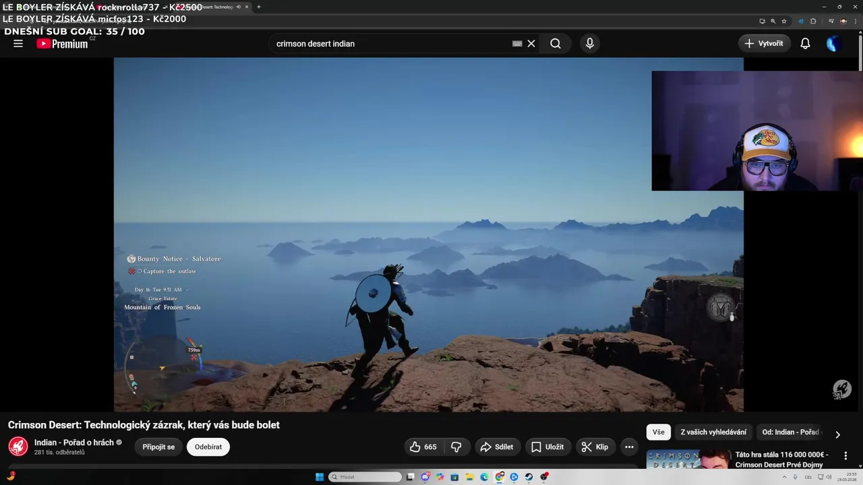
Task: Open the YouTube hamburger guide menu
Action: [18, 43]
